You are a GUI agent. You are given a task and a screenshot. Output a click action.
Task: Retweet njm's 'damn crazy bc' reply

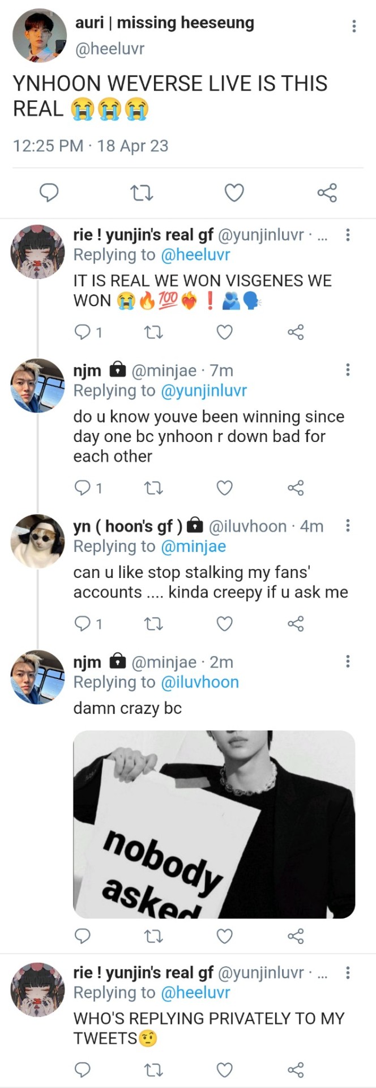click(x=153, y=936)
